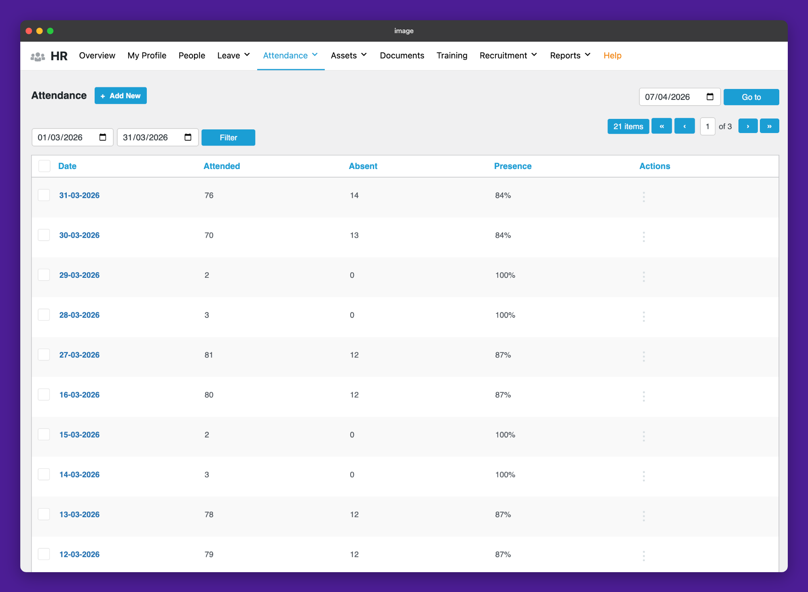Go to next page arrow
The image size is (808, 592).
tap(747, 126)
